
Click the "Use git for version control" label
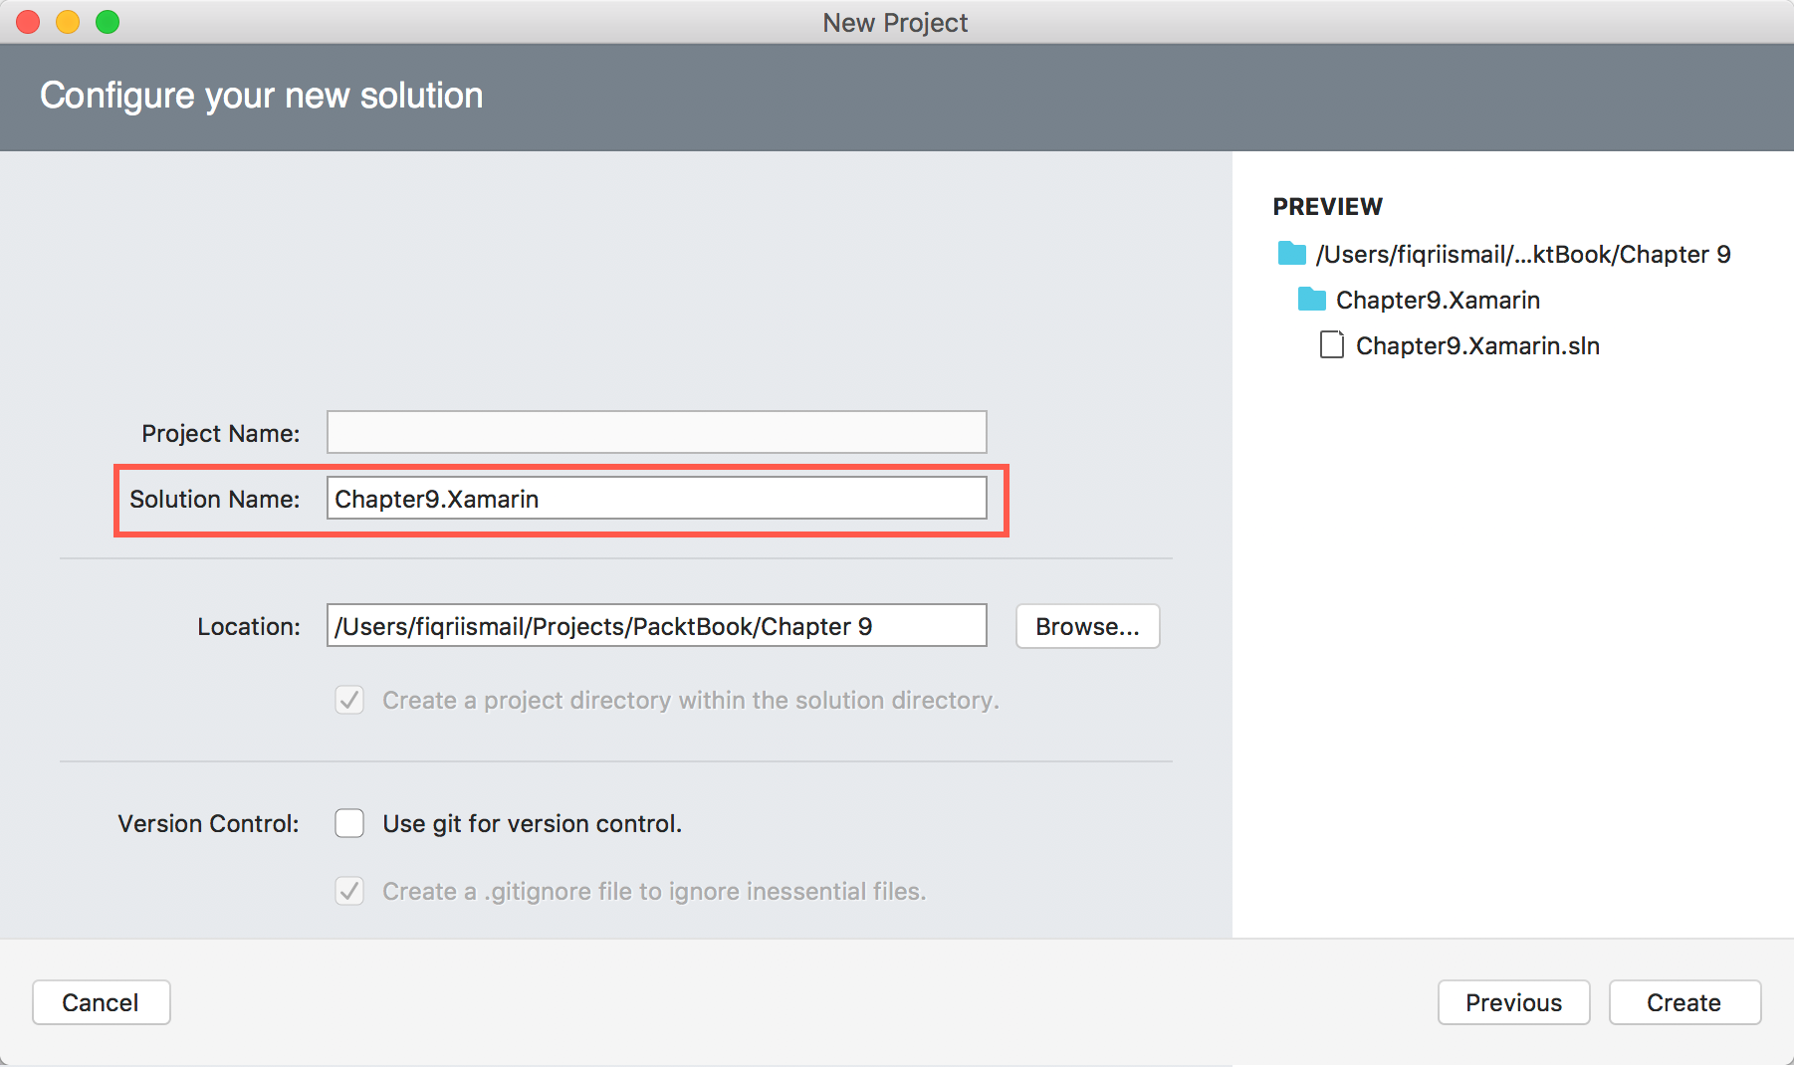(532, 824)
